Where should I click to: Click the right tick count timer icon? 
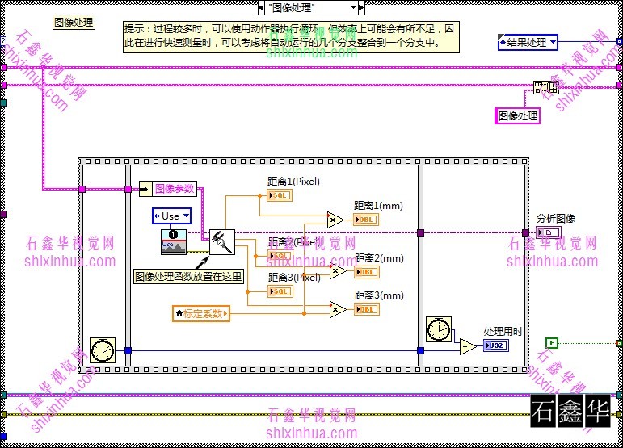click(x=438, y=329)
